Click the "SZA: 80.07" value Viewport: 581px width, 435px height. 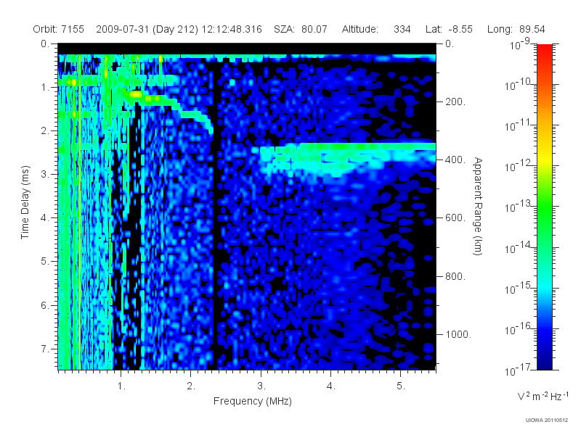pos(301,29)
